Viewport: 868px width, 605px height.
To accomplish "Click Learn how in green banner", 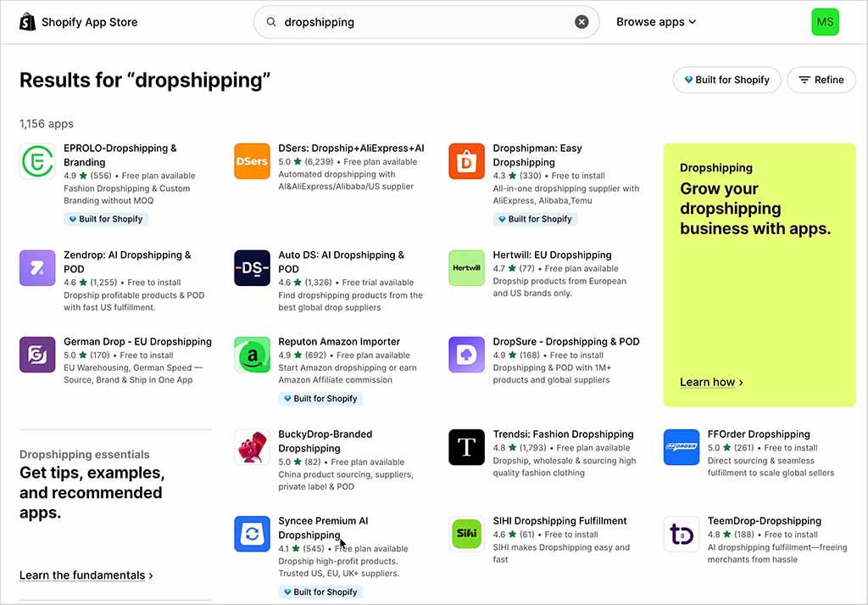I will point(711,383).
